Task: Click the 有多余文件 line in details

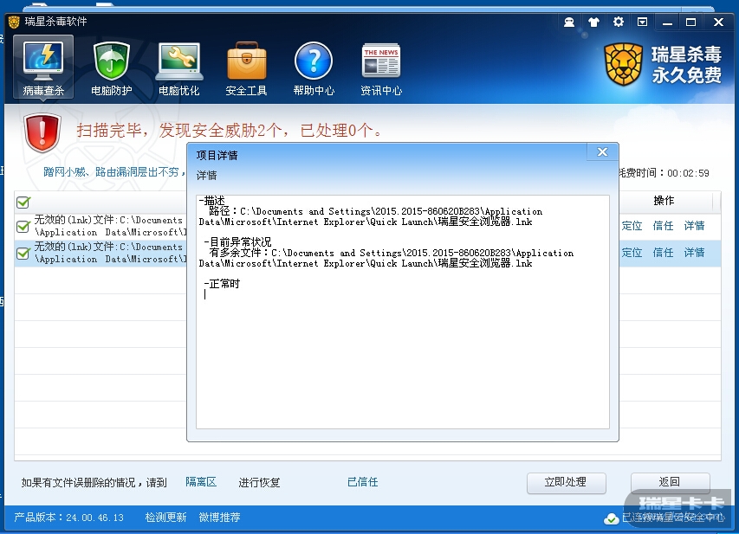Action: (x=386, y=258)
